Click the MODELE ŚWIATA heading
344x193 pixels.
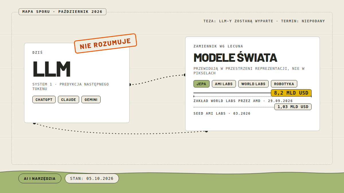[235, 57]
